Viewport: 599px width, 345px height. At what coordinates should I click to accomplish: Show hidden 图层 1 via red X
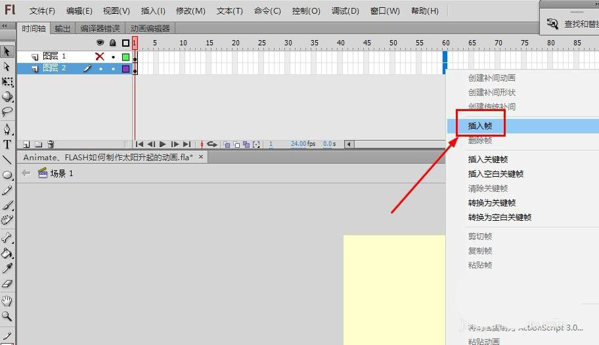100,57
